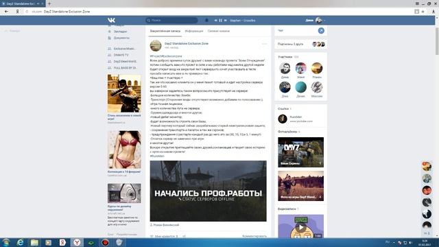Open the warrior game advertisement image
The image size is (439, 247).
pos(124,93)
